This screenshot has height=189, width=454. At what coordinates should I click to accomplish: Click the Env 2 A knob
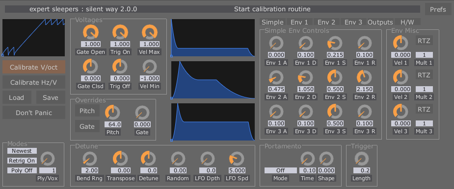(276, 77)
